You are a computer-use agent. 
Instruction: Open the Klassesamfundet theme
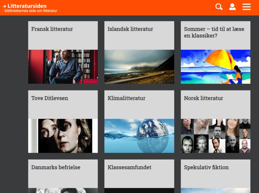(129, 167)
